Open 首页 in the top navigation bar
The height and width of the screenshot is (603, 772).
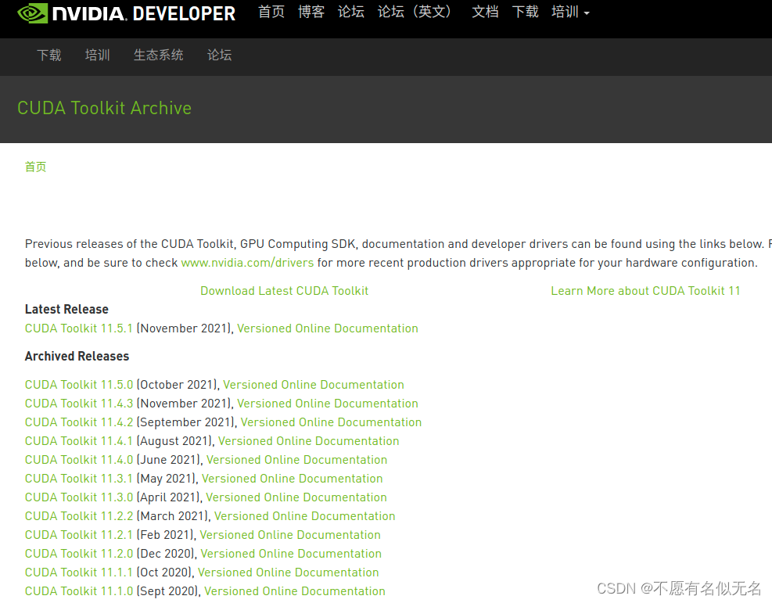[271, 12]
